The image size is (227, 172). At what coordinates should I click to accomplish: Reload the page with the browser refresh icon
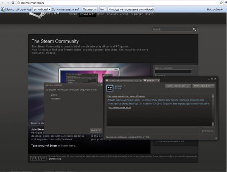tap(13, 3)
